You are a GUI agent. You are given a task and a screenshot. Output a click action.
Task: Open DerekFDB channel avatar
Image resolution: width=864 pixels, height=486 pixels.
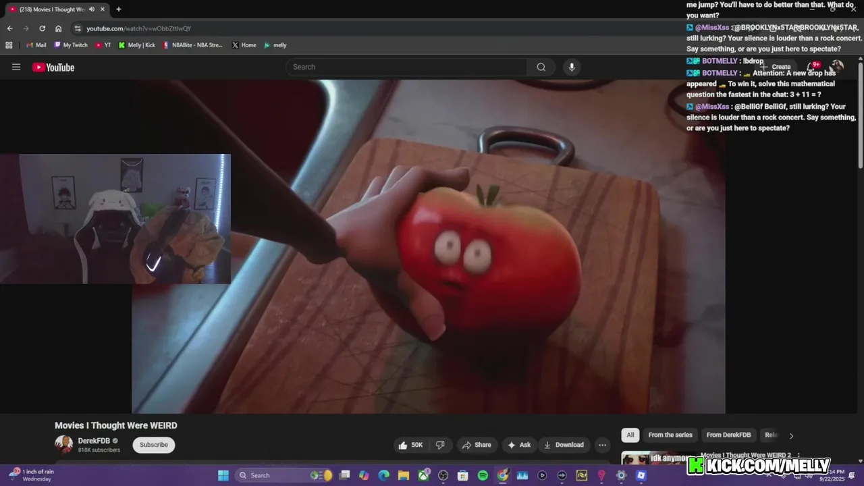pos(63,444)
